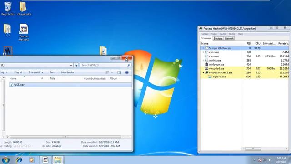This screenshot has height=164, width=291.
Task: Rate WST.wav using the fifth rating star
Action: (x=29, y=146)
